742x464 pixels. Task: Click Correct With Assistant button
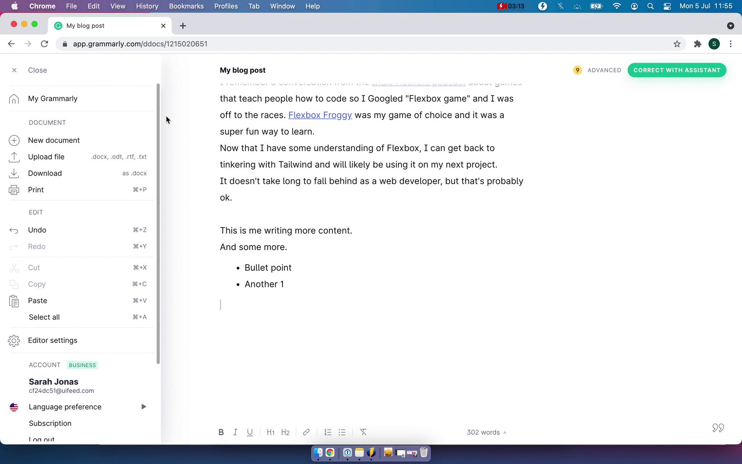pos(677,70)
